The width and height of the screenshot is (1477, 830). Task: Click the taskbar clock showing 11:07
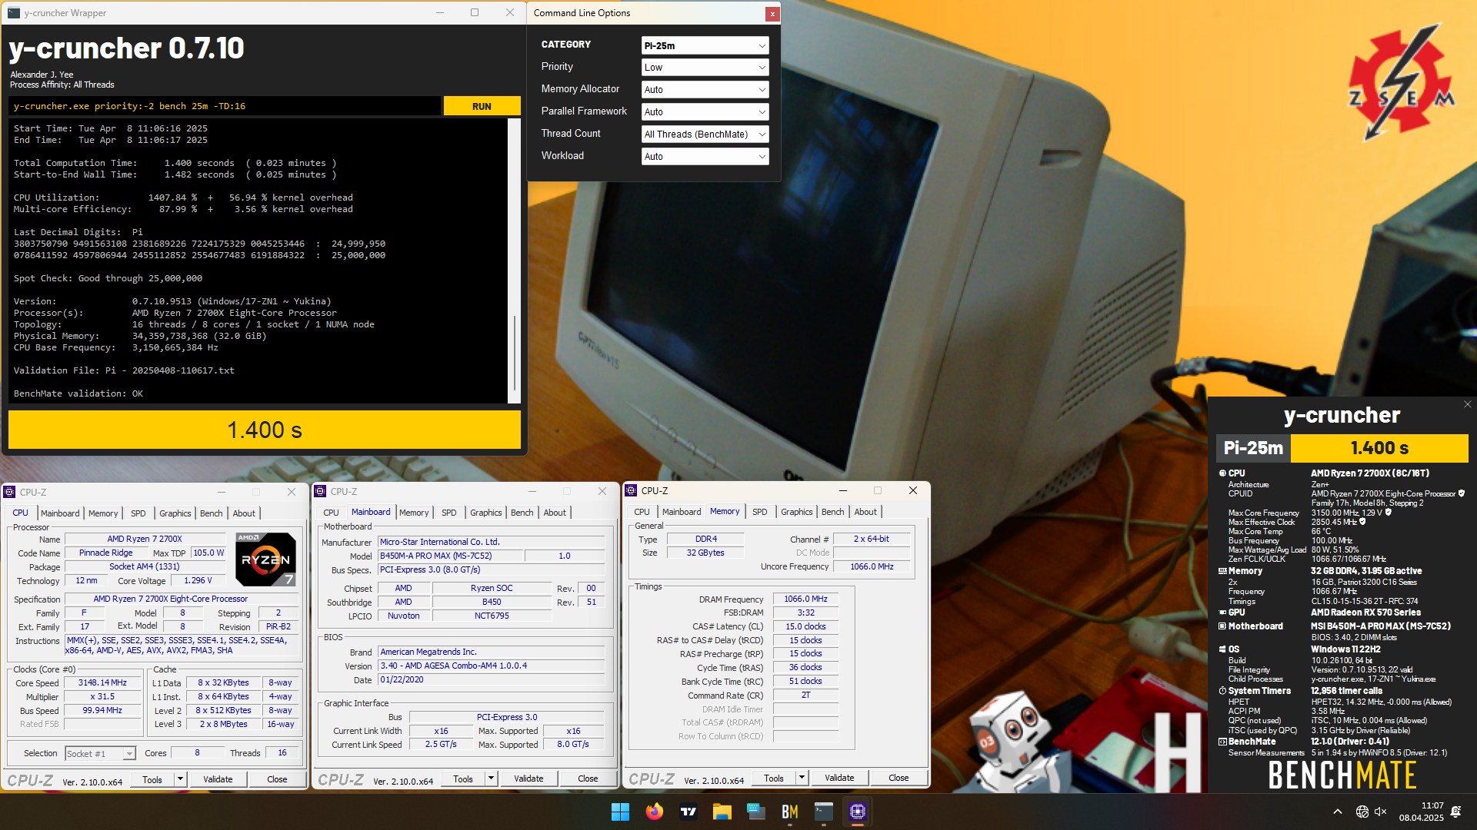(x=1422, y=812)
